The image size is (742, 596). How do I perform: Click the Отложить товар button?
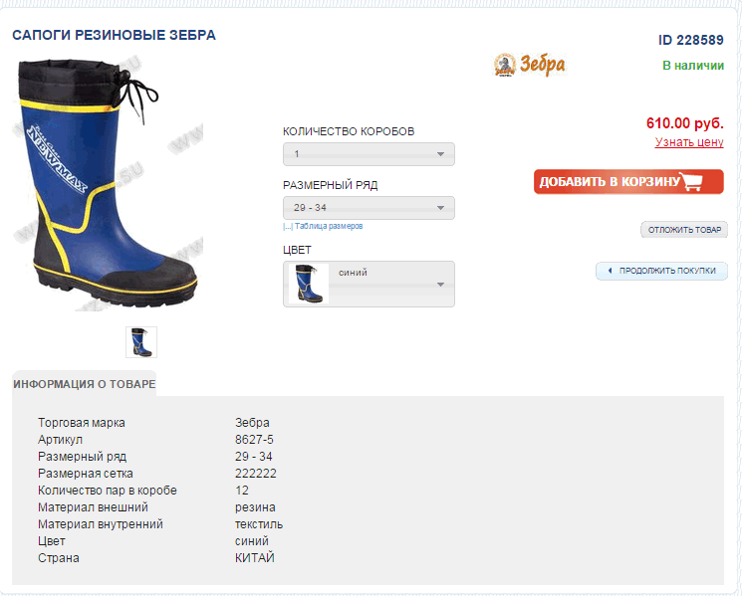point(684,230)
